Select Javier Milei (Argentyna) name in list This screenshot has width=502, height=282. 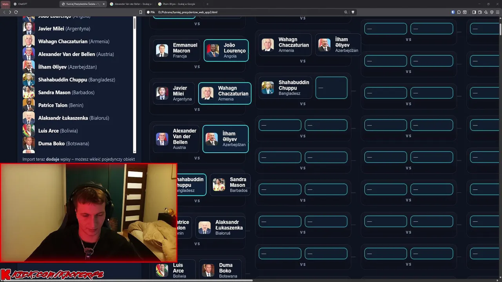64,29
